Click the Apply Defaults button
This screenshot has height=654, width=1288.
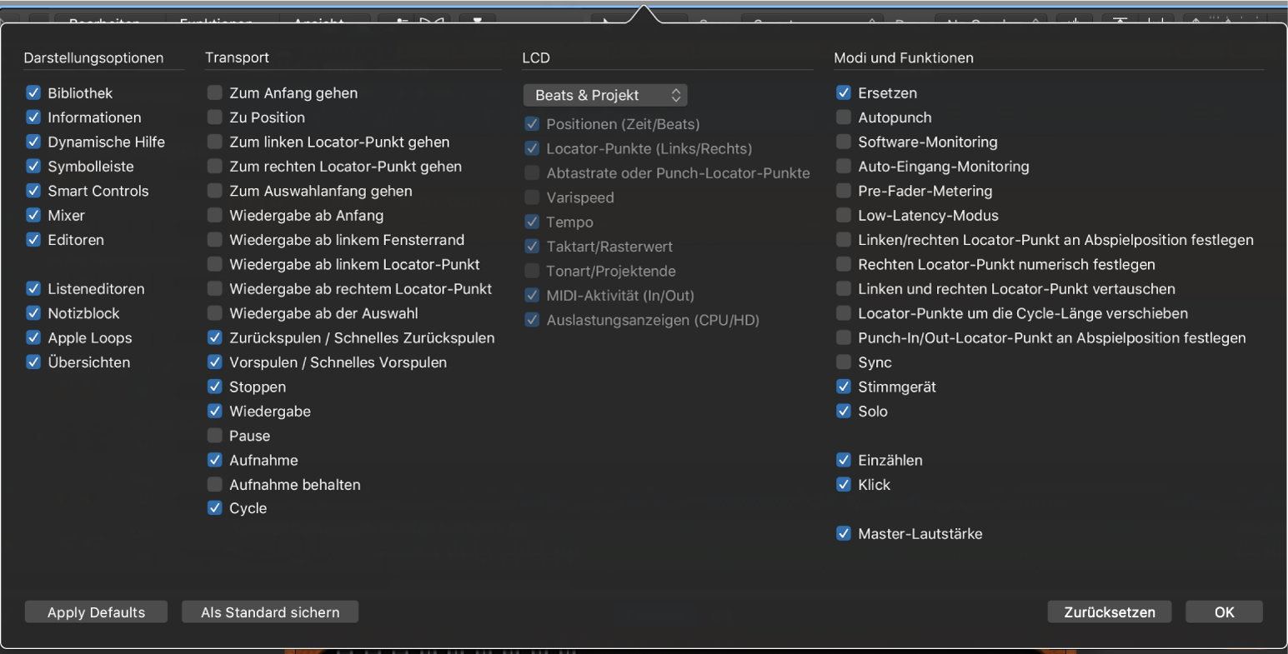tap(96, 612)
